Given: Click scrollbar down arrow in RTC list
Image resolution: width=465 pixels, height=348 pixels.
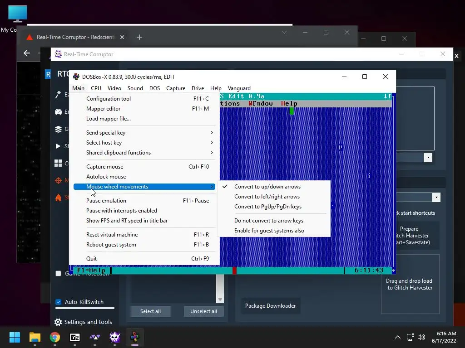Looking at the screenshot, I should pyautogui.click(x=220, y=300).
